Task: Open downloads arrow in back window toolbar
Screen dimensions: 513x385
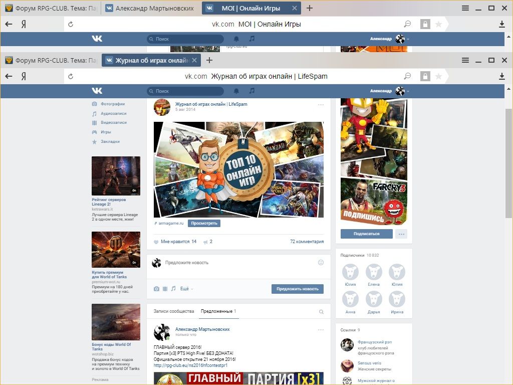Action: (502, 24)
